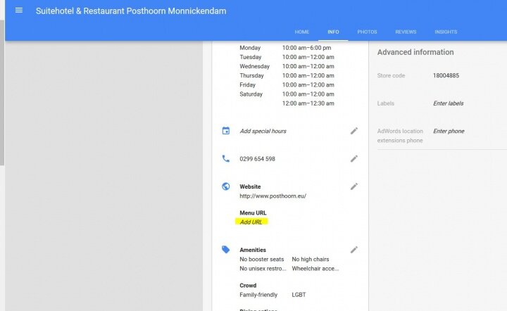Click the Crowd section heading
507x311 pixels.
(x=248, y=286)
